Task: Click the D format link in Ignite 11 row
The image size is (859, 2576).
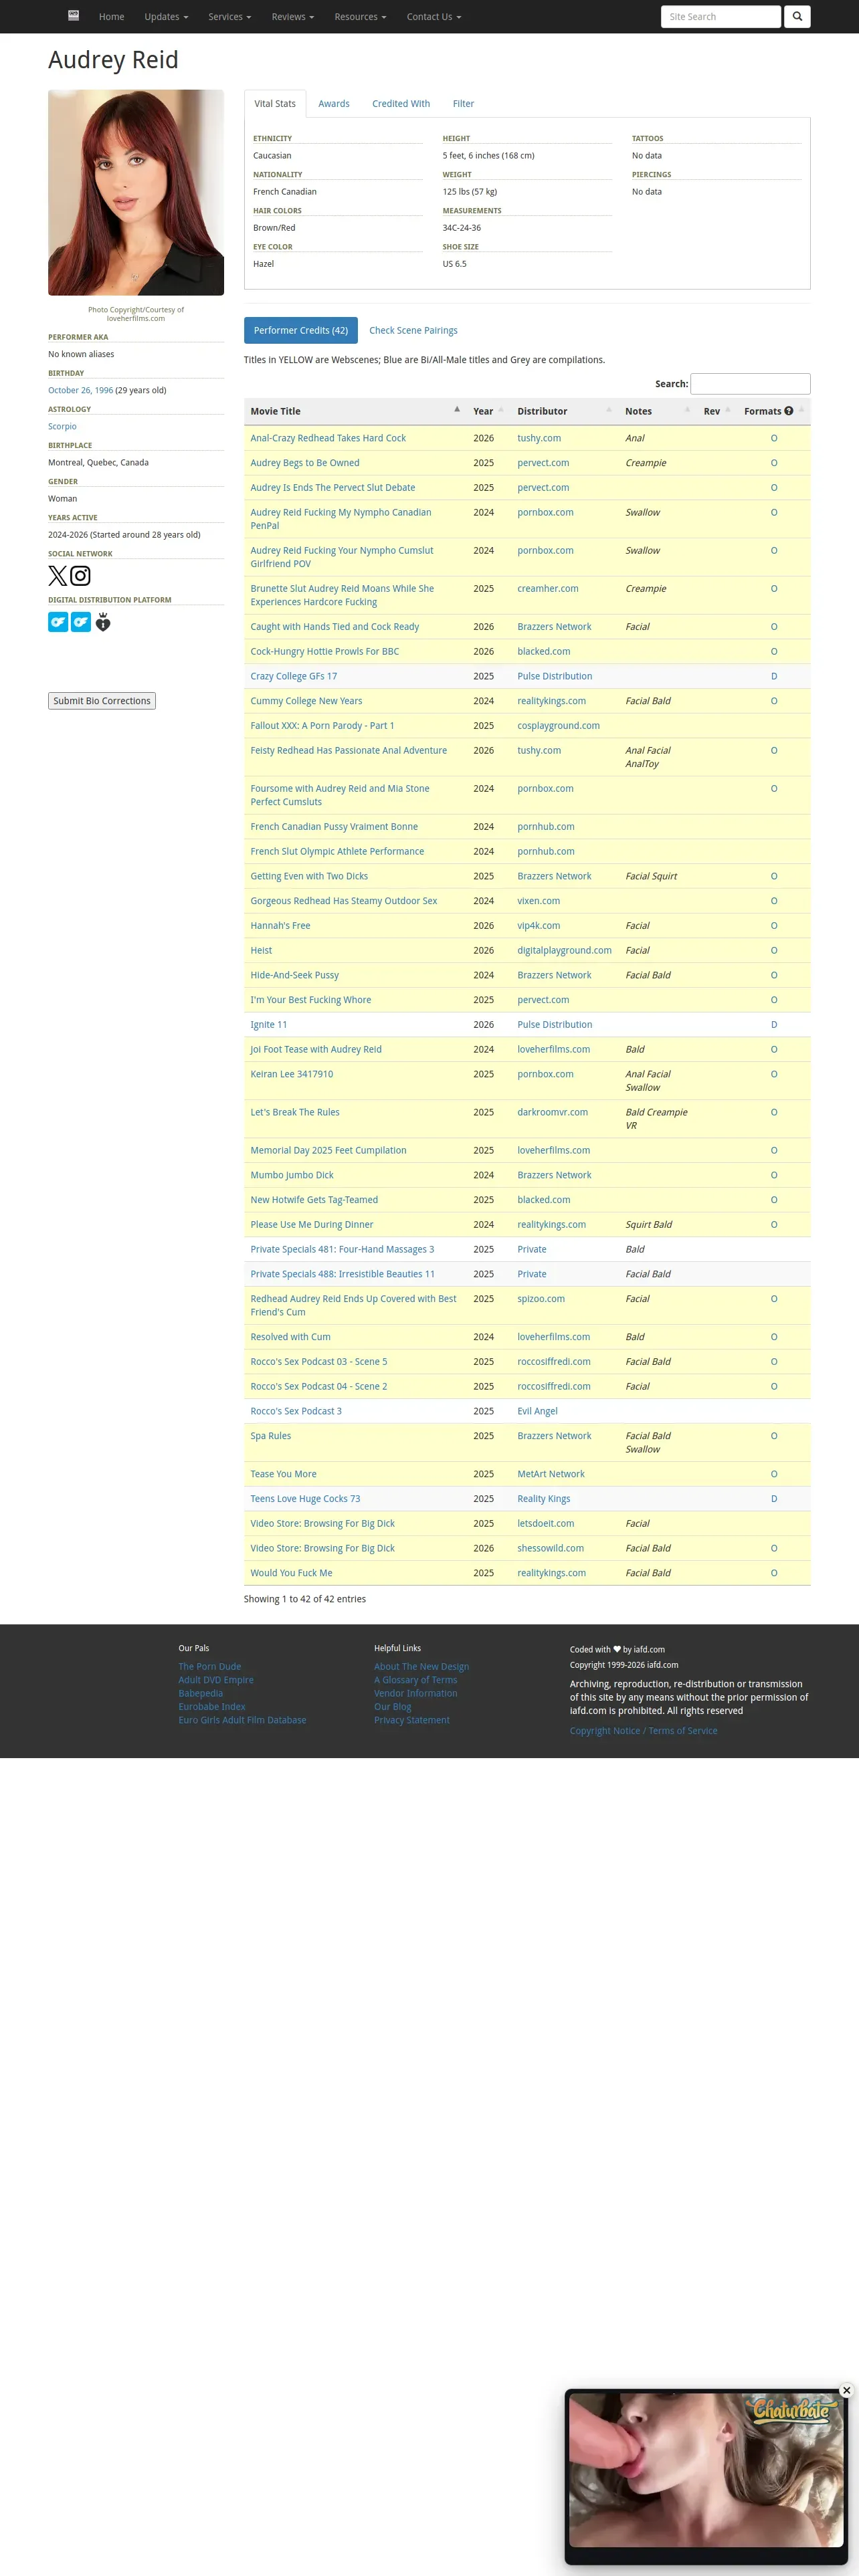Action: coord(774,1025)
